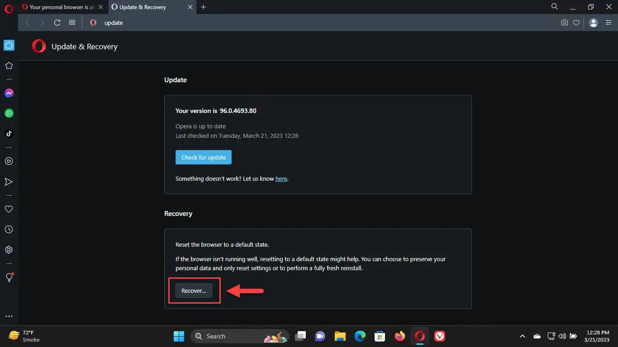Open the three-dot sidebar setup menu
618x347 pixels.
[9, 316]
